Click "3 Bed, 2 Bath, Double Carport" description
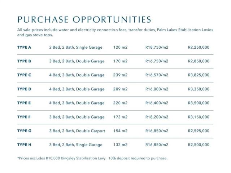The image size is (231, 173). [77, 131]
